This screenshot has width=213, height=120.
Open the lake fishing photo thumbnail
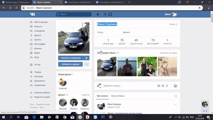(127, 66)
